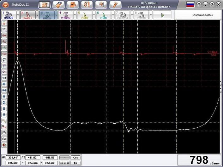
Task: Expand channel 2 dropdown arrow
Action: point(37,15)
